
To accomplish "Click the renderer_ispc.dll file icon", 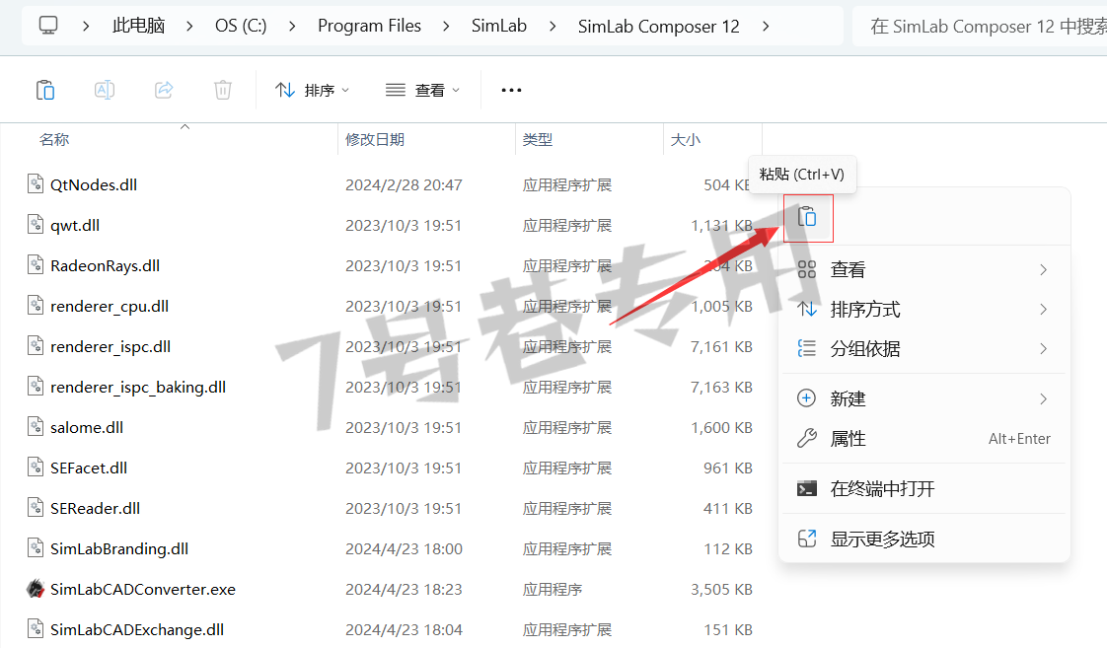I will tap(36, 346).
